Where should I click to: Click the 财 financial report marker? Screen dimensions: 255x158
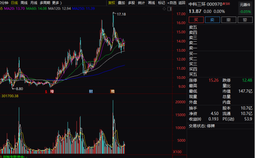(91, 91)
